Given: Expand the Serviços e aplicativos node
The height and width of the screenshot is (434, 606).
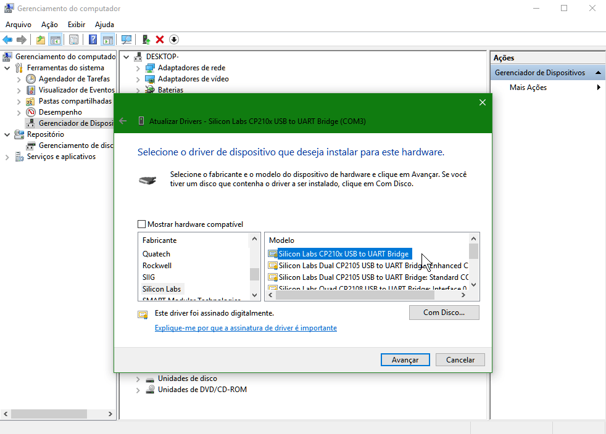Looking at the screenshot, I should click(x=7, y=157).
